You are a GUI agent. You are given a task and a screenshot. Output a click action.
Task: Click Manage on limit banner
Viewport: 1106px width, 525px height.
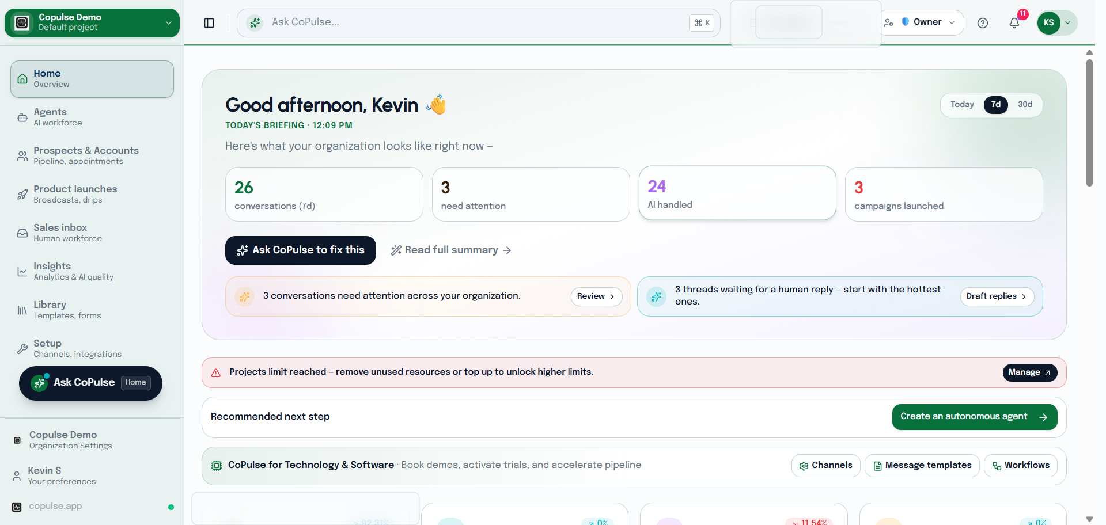pos(1030,373)
